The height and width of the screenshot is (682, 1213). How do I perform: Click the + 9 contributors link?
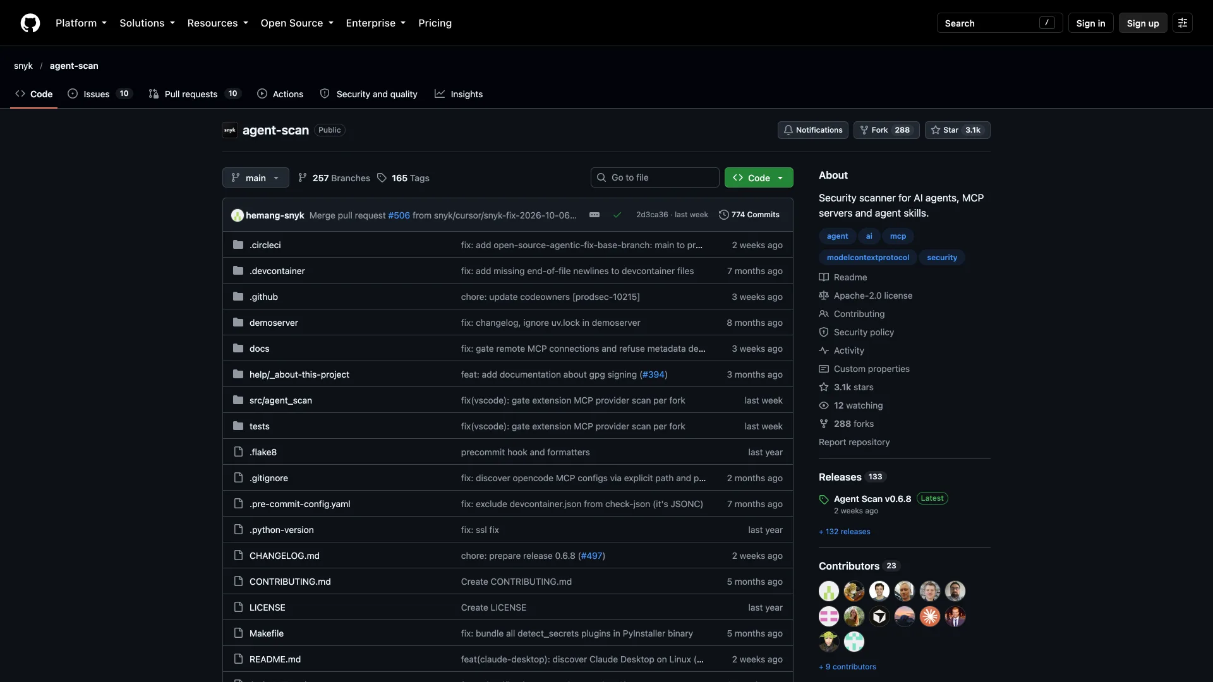tap(847, 667)
